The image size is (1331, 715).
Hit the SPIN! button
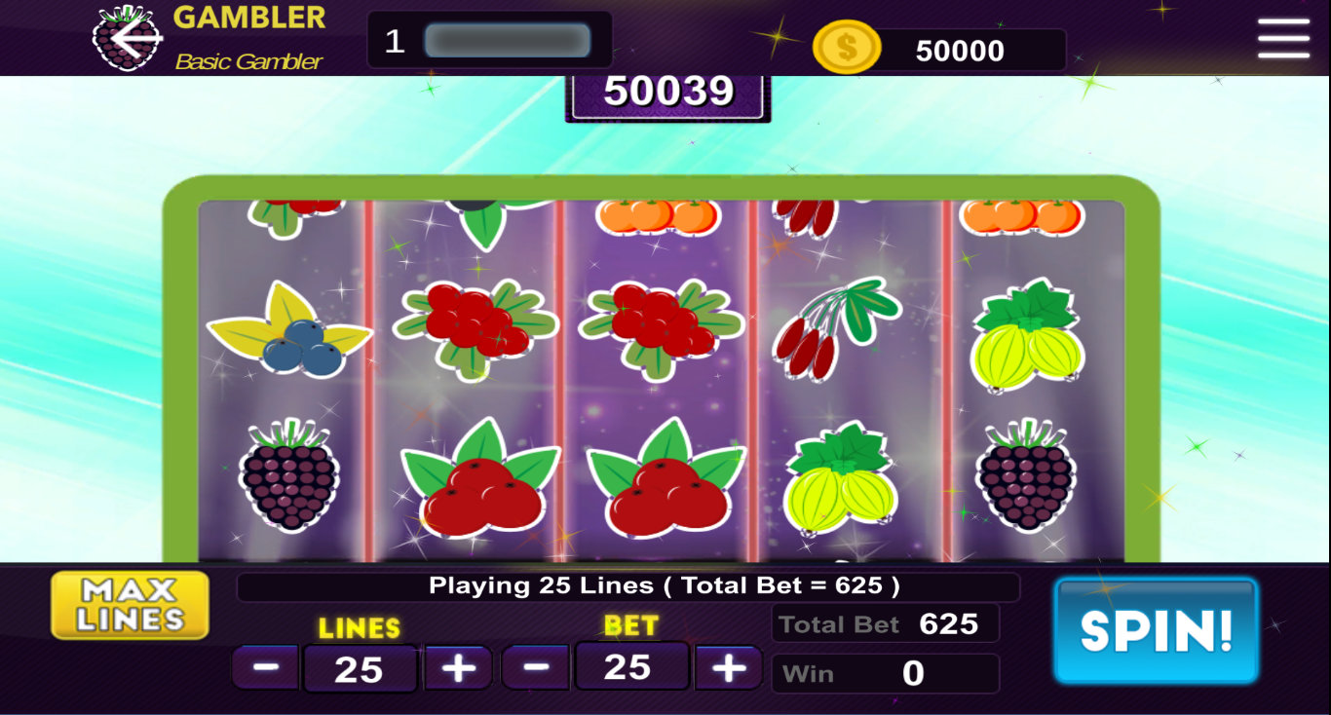click(1157, 630)
